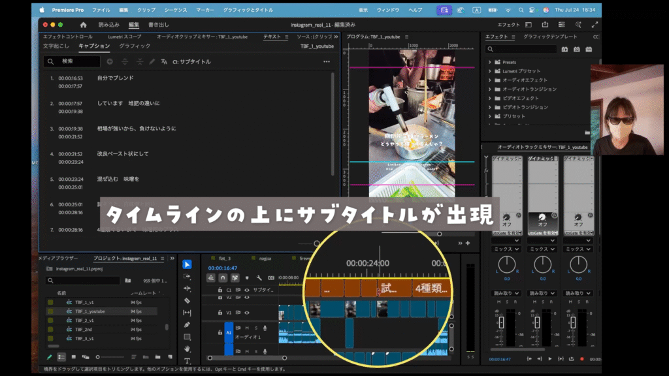
Task: Click the translate captions icon
Action: coord(164,62)
